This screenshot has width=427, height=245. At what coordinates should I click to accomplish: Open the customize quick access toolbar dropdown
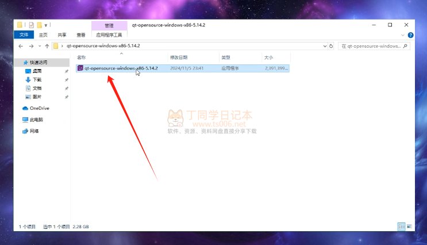pyautogui.click(x=46, y=25)
